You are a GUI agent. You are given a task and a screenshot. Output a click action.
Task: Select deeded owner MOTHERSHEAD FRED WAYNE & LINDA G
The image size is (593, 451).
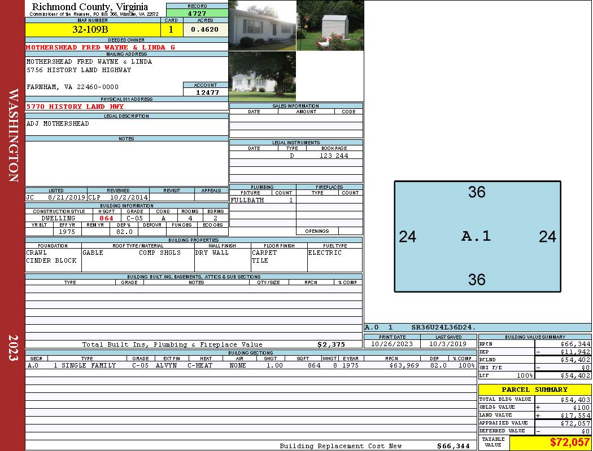pos(101,47)
